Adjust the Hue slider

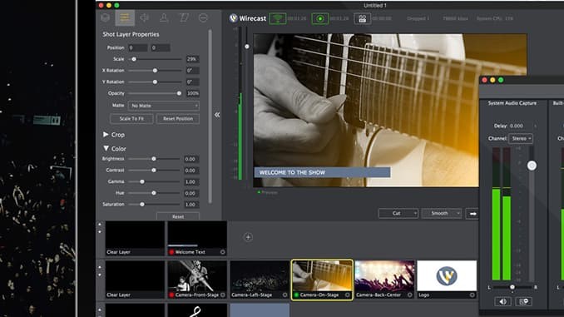click(x=155, y=193)
